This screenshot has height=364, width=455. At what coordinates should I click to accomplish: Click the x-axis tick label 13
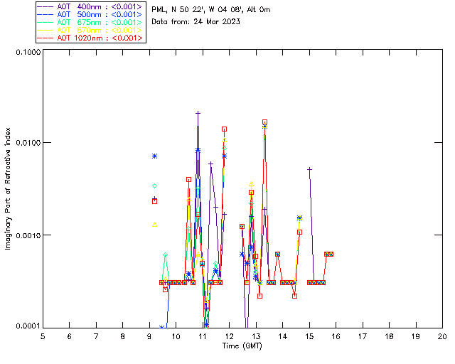coord(256,336)
